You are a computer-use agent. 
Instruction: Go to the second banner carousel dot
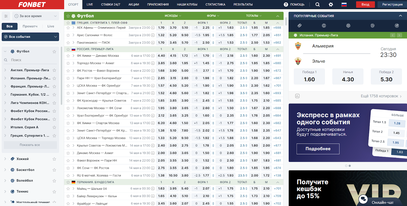point(350,166)
